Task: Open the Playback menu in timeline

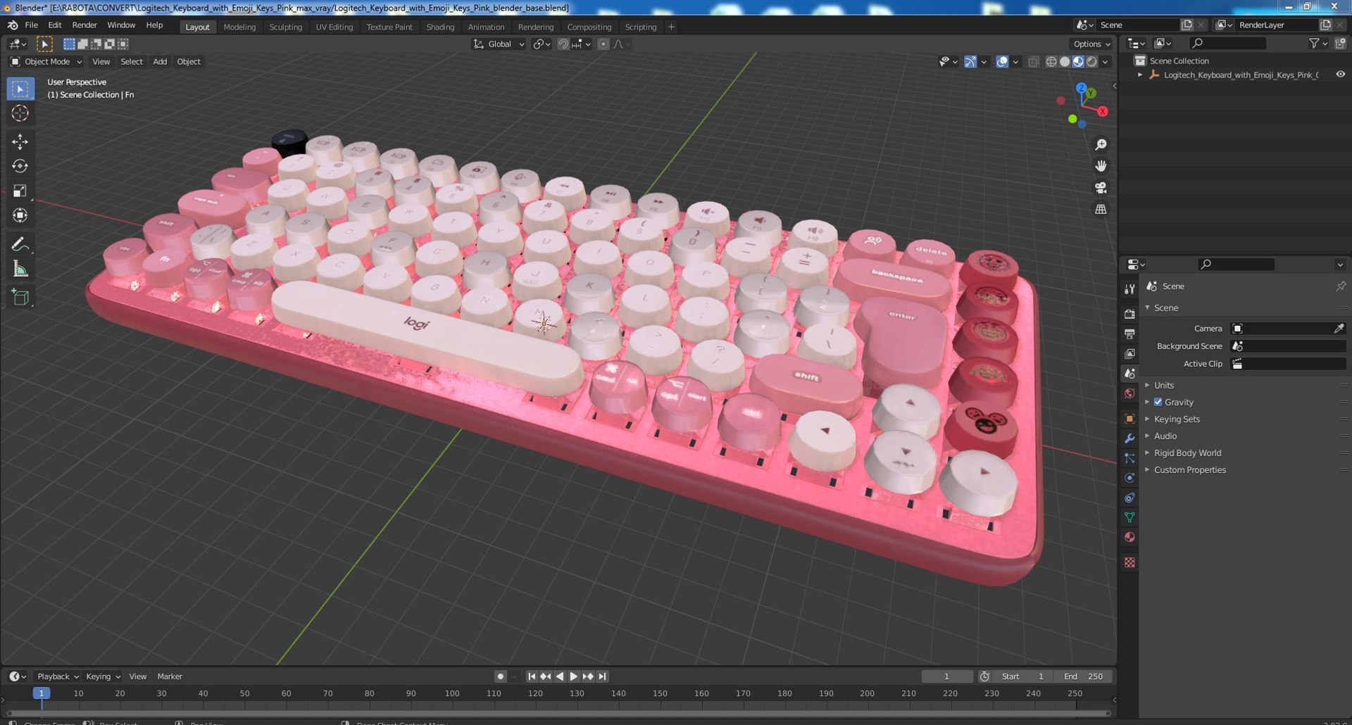Action: pyautogui.click(x=57, y=676)
